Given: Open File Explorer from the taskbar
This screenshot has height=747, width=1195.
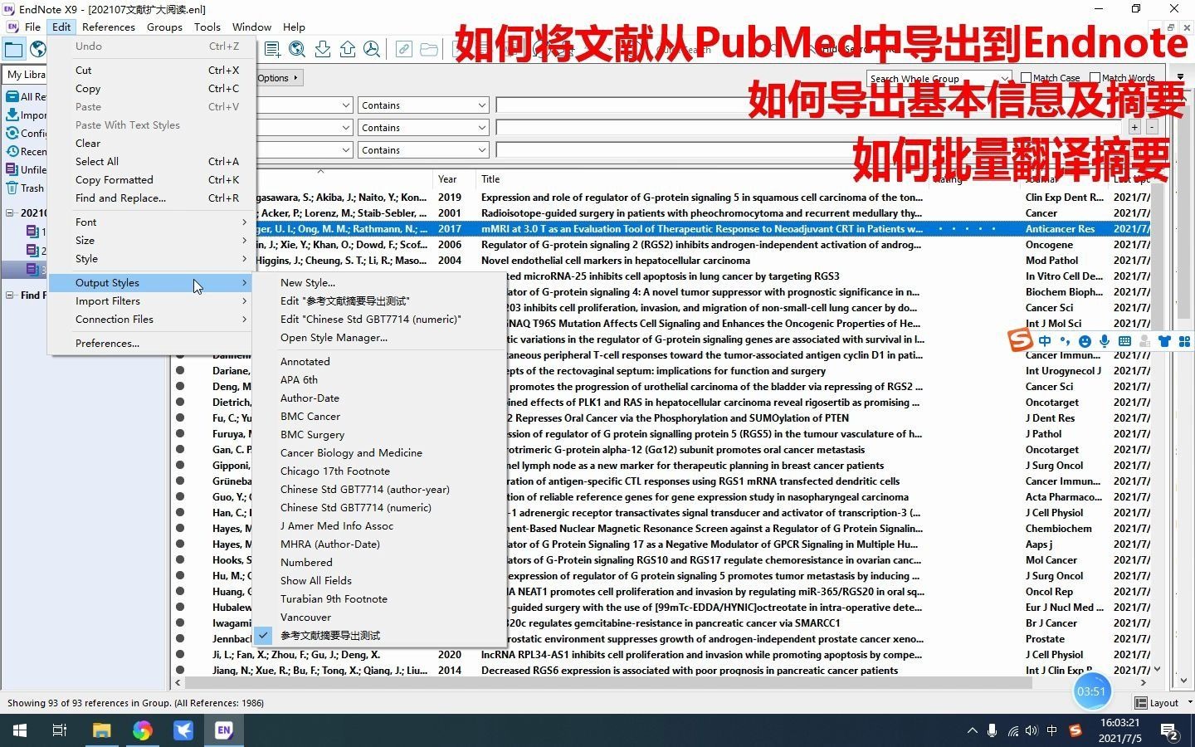Looking at the screenshot, I should pos(101,730).
